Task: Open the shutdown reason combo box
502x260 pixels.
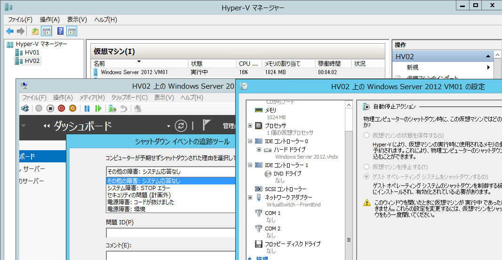Action: (x=171, y=171)
